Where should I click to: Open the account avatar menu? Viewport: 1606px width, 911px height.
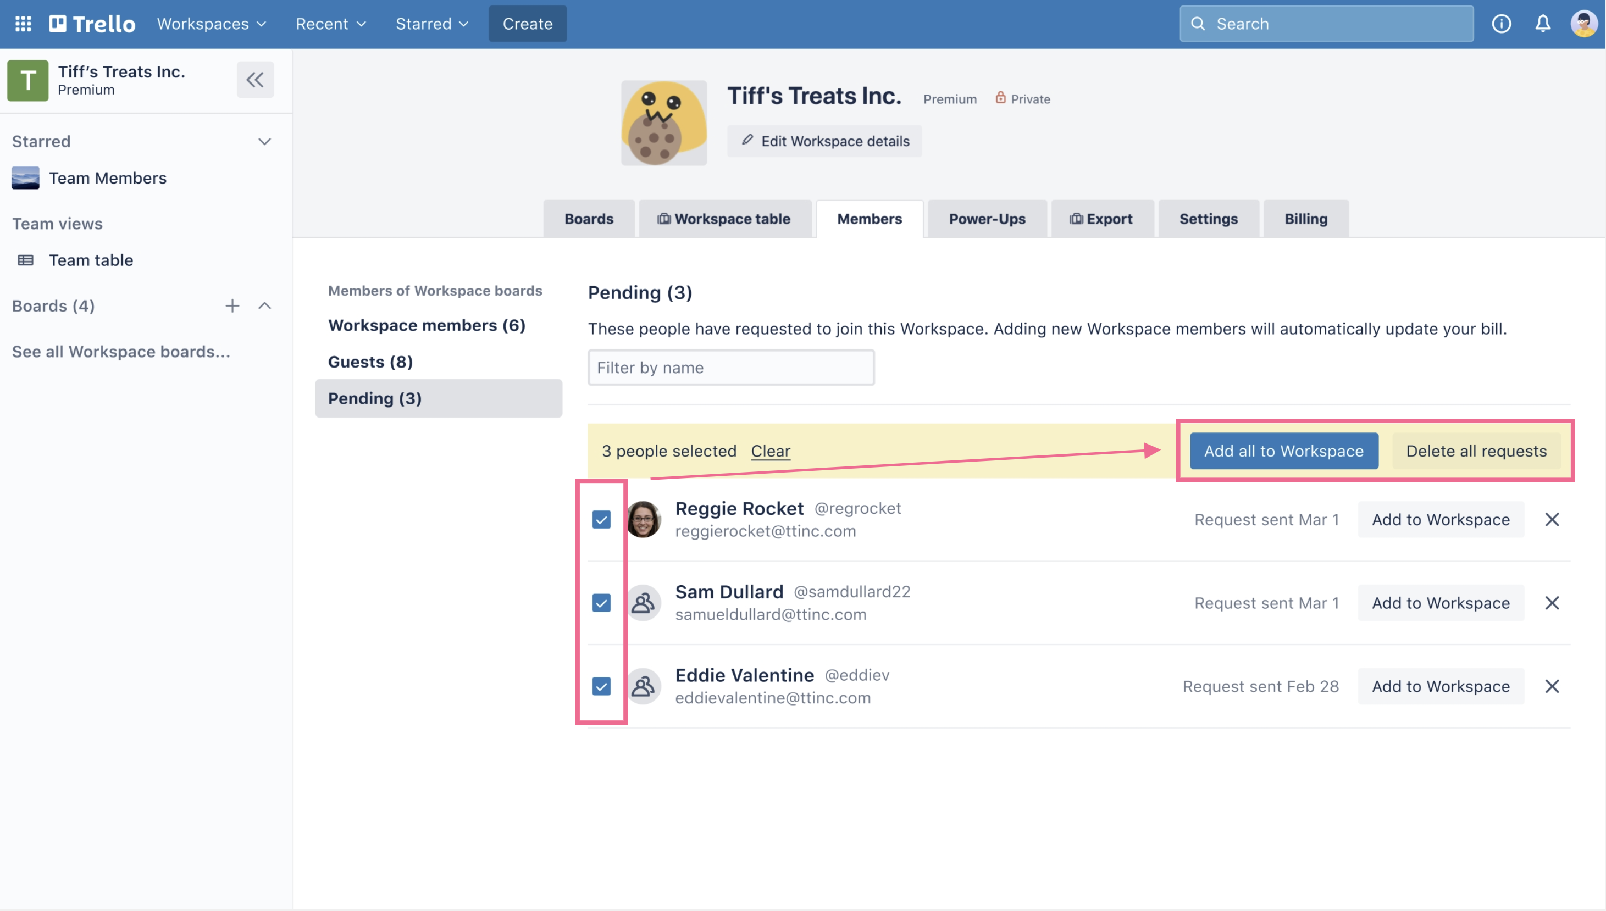click(1583, 24)
